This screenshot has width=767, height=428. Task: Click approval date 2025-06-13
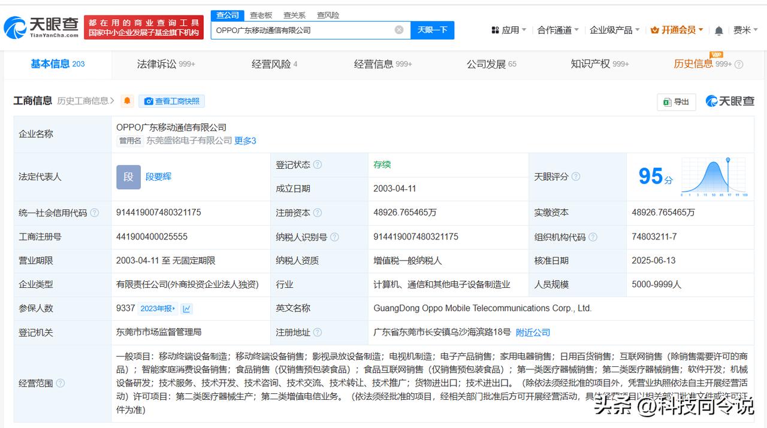click(x=653, y=260)
